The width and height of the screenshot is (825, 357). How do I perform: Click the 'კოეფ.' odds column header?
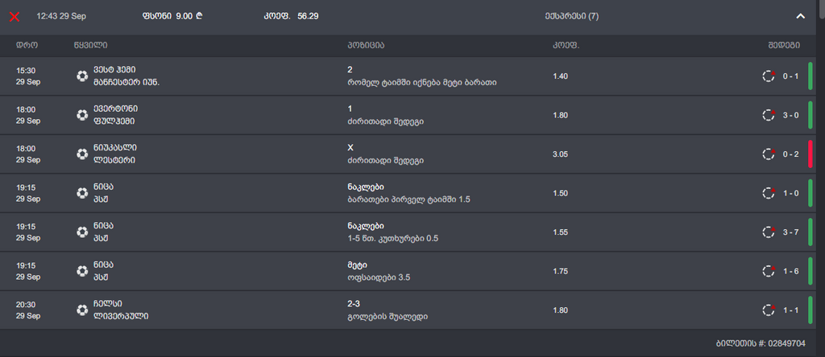(566, 45)
